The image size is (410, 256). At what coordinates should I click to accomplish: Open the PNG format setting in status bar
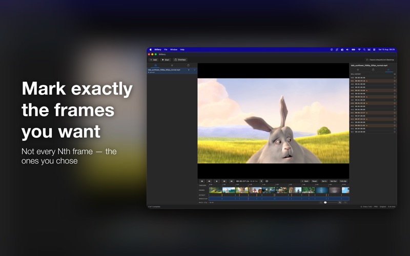coord(376,207)
